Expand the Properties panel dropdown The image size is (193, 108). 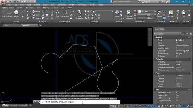click(x=140, y=22)
